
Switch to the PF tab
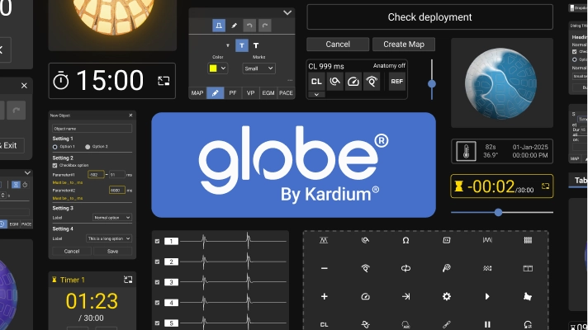(233, 93)
